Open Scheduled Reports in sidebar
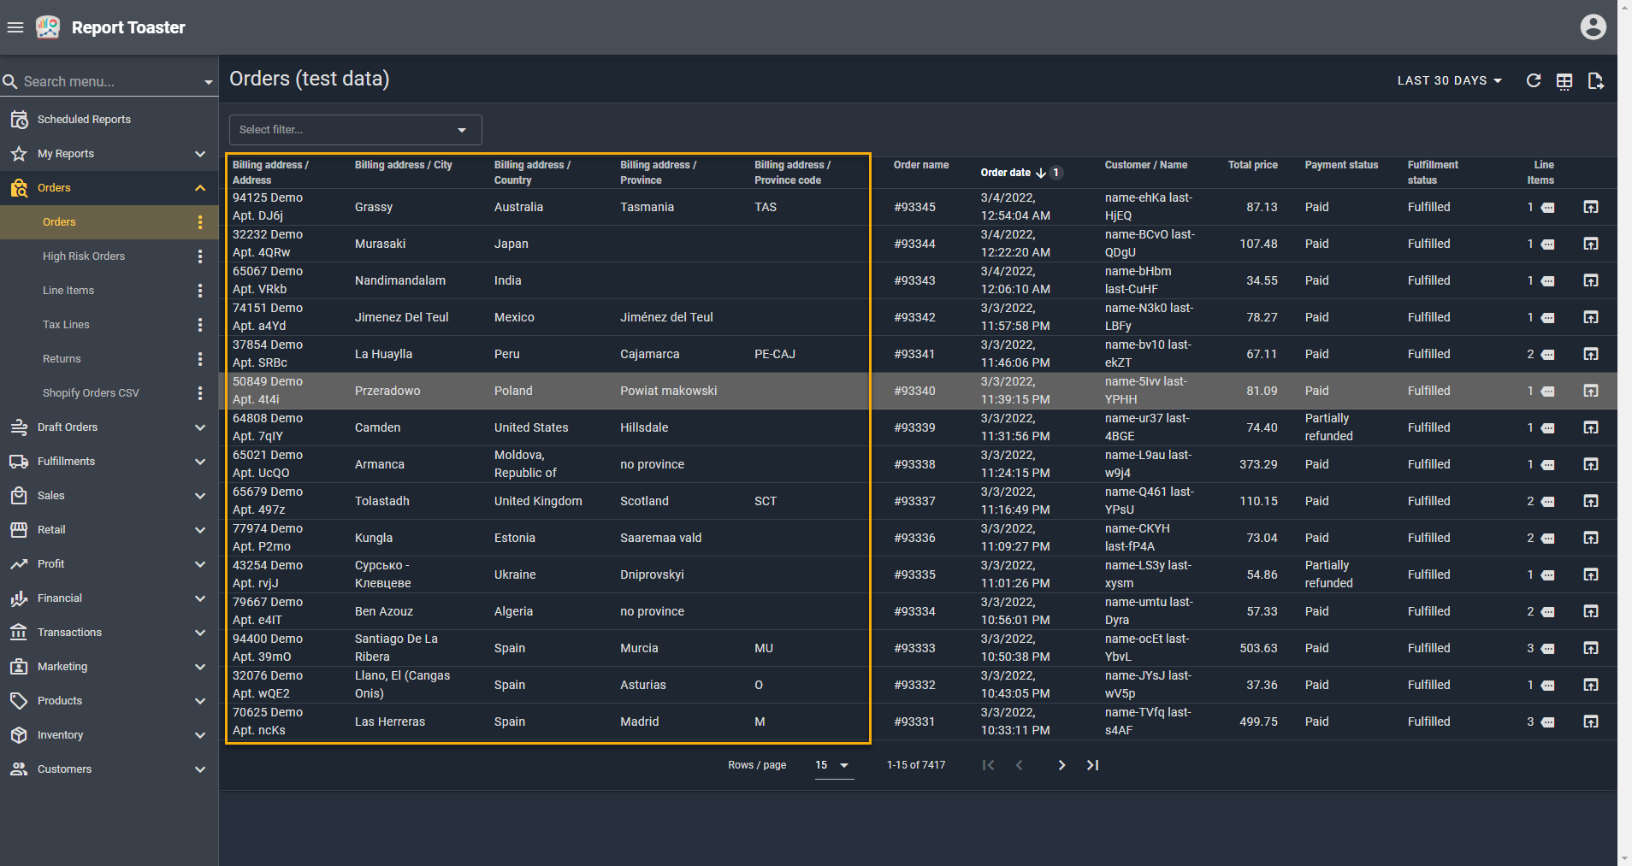The width and height of the screenshot is (1632, 866). [84, 120]
